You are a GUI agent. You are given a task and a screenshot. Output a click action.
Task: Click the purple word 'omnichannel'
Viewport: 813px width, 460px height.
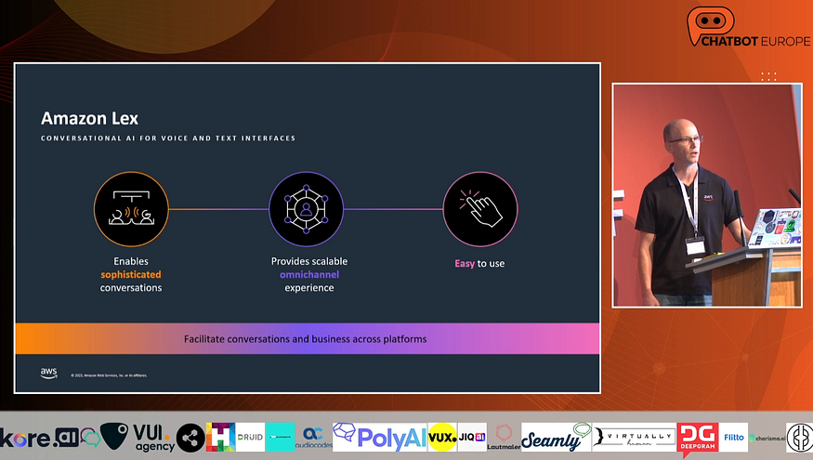point(309,274)
